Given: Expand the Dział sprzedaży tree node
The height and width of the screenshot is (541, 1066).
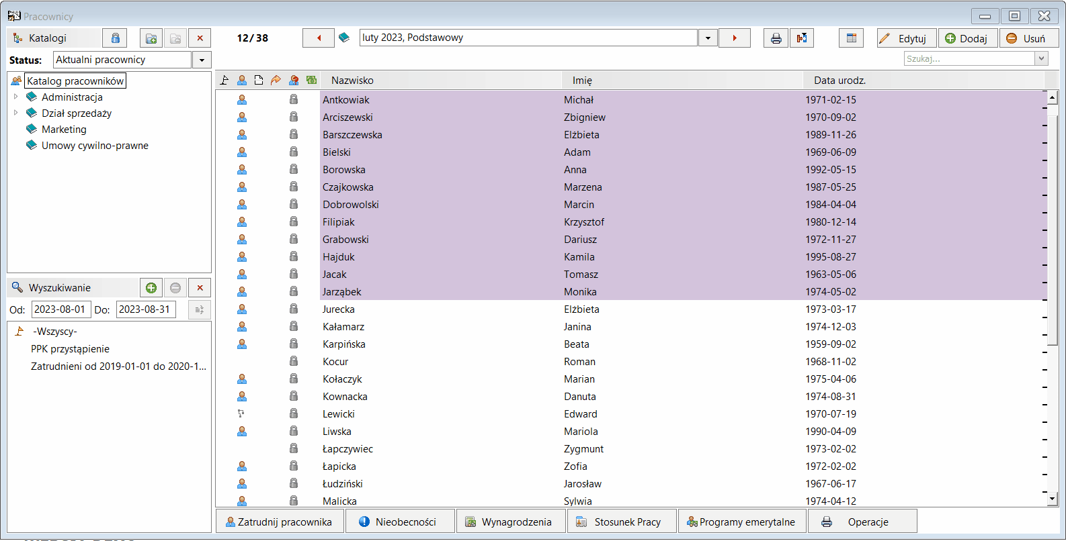Looking at the screenshot, I should 16,113.
